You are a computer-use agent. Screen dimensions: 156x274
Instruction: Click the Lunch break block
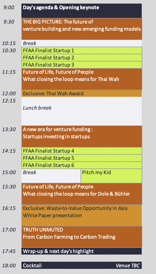tap(81, 111)
